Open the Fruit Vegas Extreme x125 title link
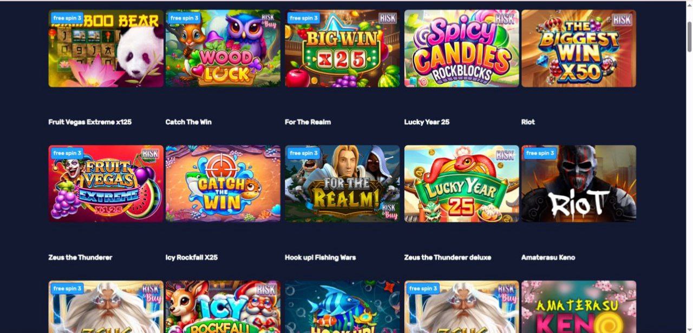The height and width of the screenshot is (333, 693). pos(90,122)
